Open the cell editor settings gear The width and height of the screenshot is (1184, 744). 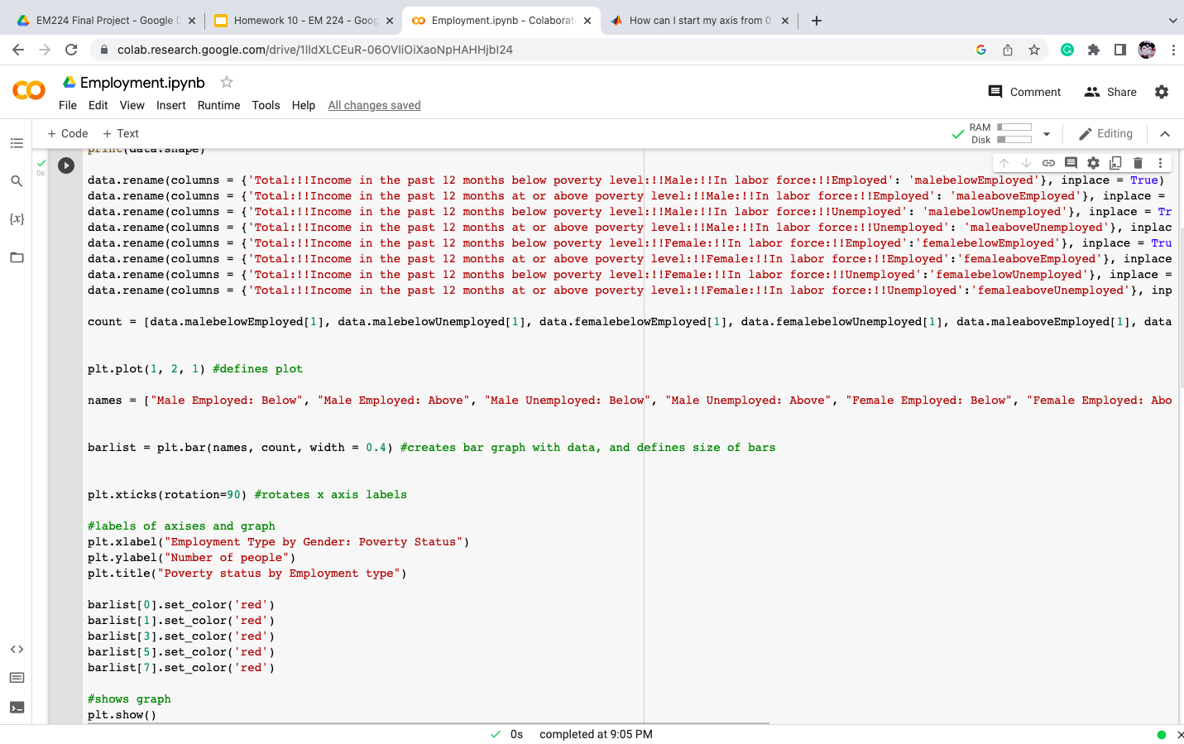pos(1093,162)
